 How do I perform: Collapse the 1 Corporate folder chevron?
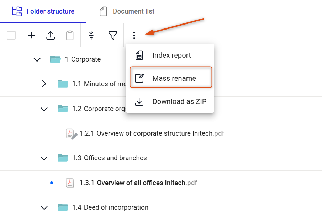coord(37,59)
